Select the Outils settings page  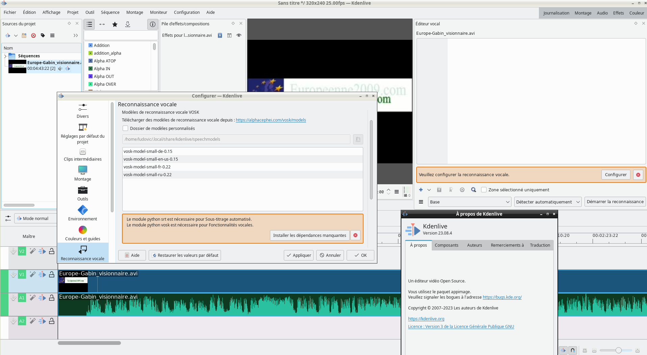(82, 193)
